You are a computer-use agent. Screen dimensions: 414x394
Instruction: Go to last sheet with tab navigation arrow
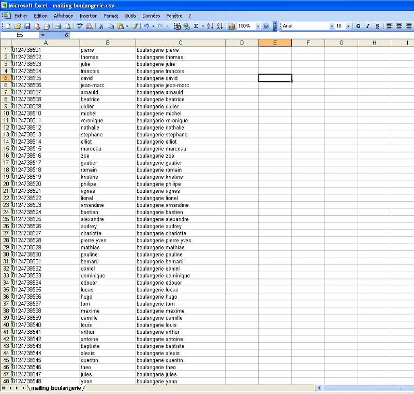24,388
